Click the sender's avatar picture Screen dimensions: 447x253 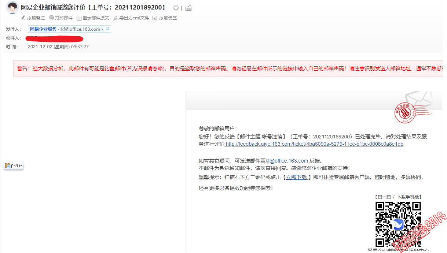click(x=12, y=7)
